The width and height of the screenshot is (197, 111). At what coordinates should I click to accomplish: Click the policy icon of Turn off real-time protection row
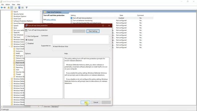coord(71,18)
